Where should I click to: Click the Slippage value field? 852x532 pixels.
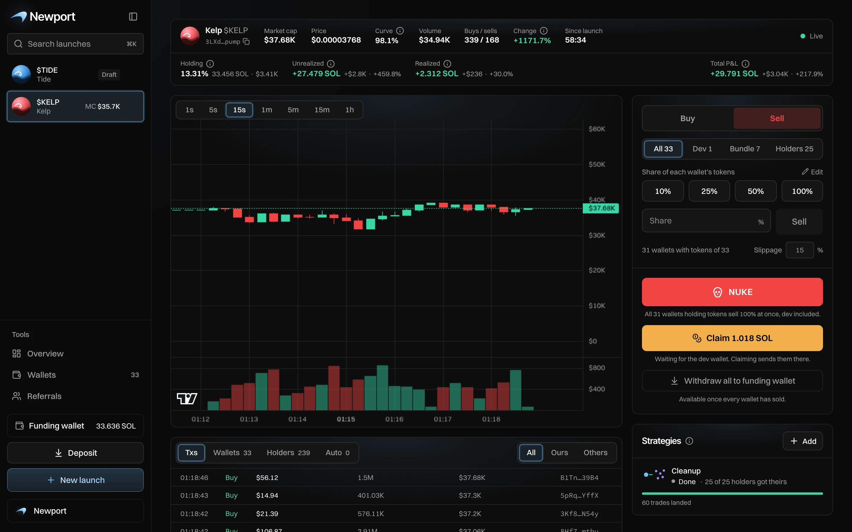click(800, 250)
